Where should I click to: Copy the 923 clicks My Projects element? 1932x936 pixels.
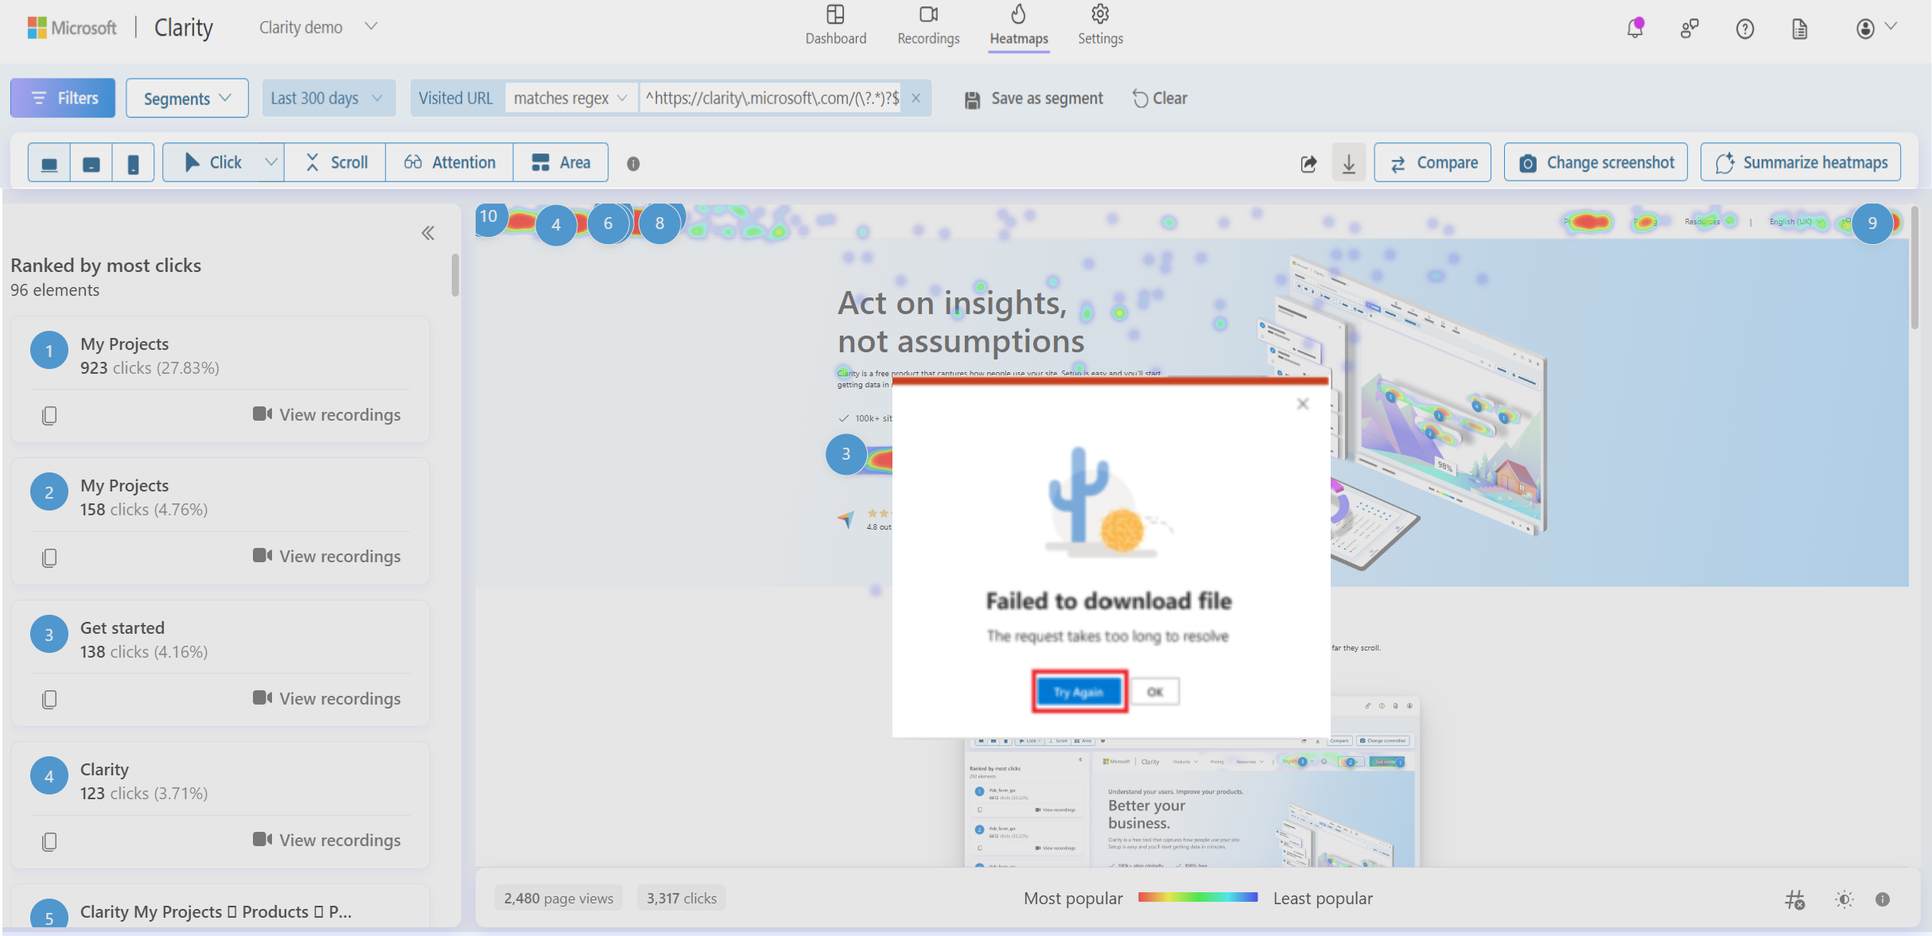tap(49, 415)
